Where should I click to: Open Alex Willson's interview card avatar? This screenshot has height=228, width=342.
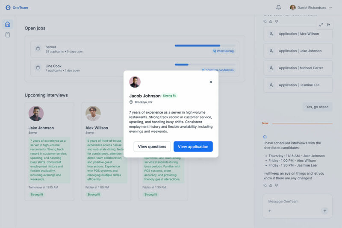coord(93,114)
